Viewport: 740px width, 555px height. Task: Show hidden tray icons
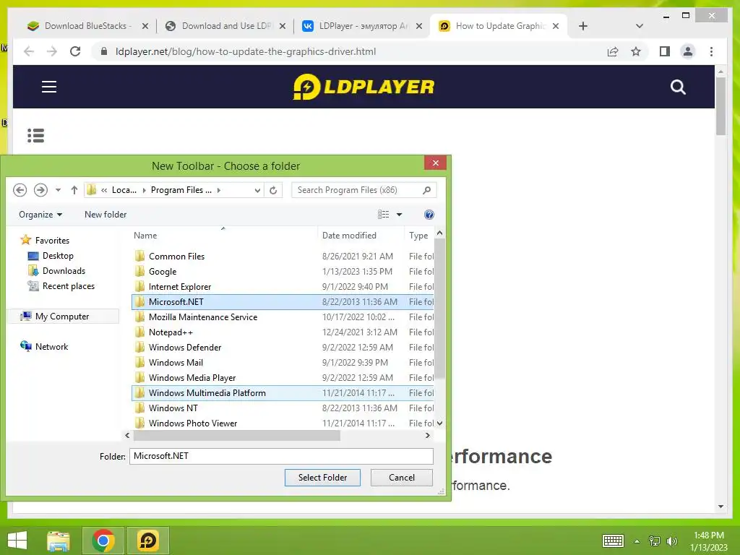[637, 541]
